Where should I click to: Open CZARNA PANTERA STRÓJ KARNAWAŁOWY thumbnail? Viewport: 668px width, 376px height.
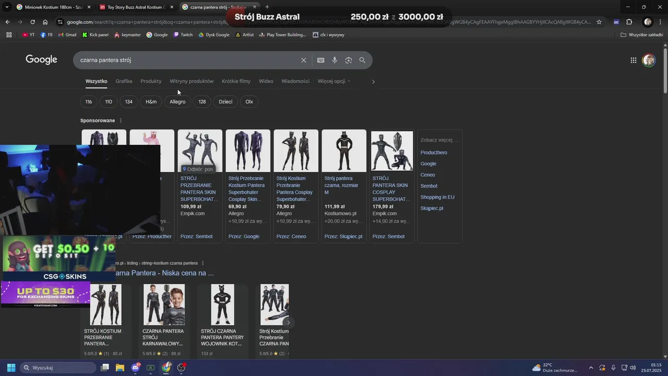(164, 304)
